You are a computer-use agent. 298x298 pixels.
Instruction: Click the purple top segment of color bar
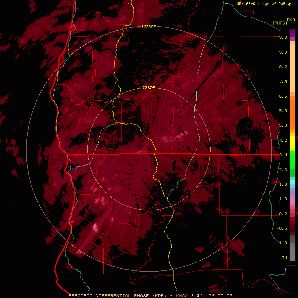click(x=292, y=33)
